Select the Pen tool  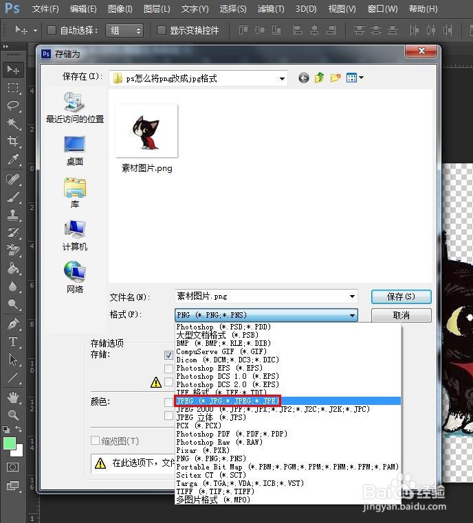click(x=13, y=324)
